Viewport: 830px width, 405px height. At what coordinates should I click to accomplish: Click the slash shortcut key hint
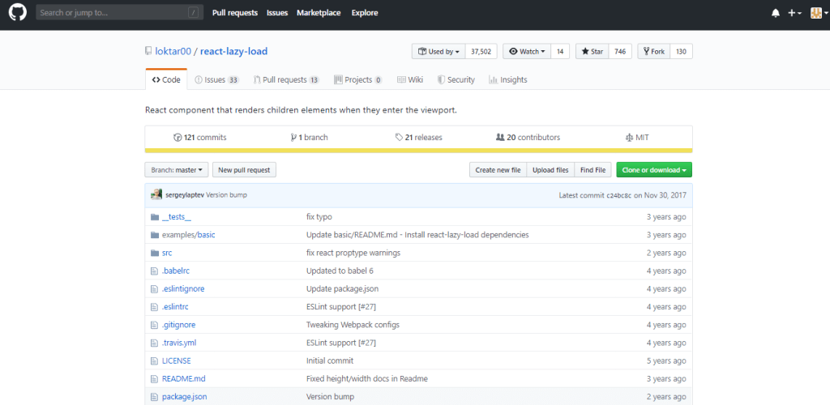click(195, 13)
